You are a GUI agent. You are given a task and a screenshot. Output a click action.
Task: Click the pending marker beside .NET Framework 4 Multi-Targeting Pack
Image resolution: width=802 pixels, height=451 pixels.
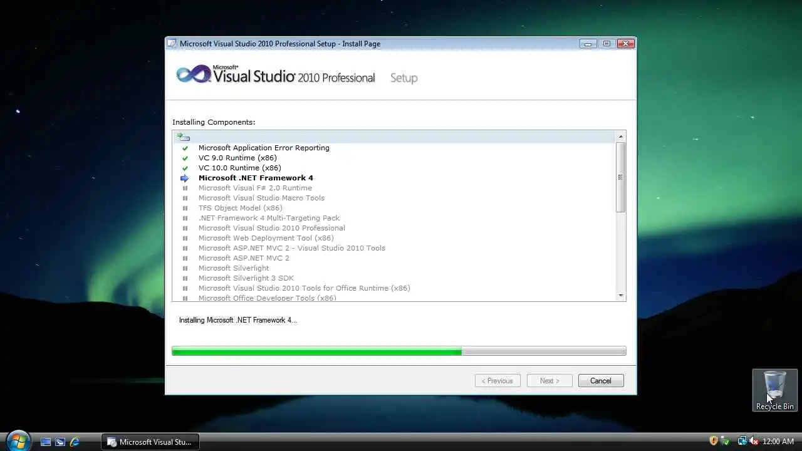(x=185, y=219)
